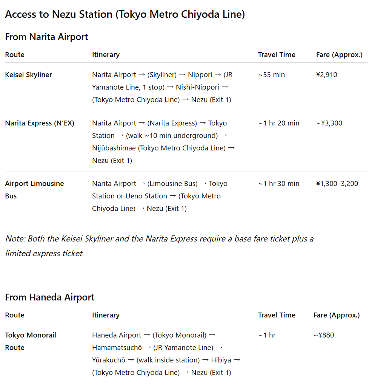
Task: Click the 'Access to Nezu Station' main heading
Action: [125, 15]
